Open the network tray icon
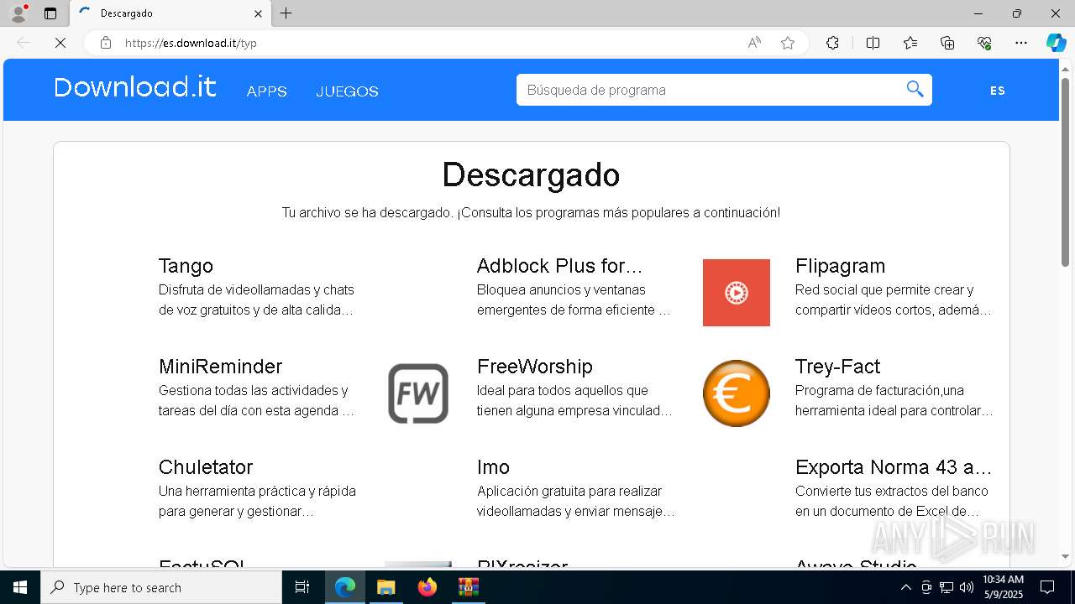This screenshot has width=1075, height=604. pyautogui.click(x=947, y=587)
